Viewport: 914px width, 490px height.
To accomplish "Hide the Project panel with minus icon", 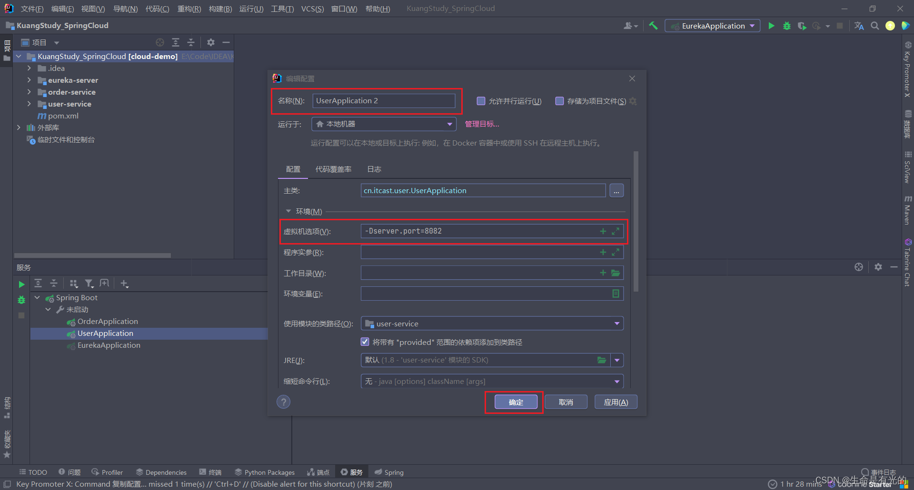I will point(226,42).
